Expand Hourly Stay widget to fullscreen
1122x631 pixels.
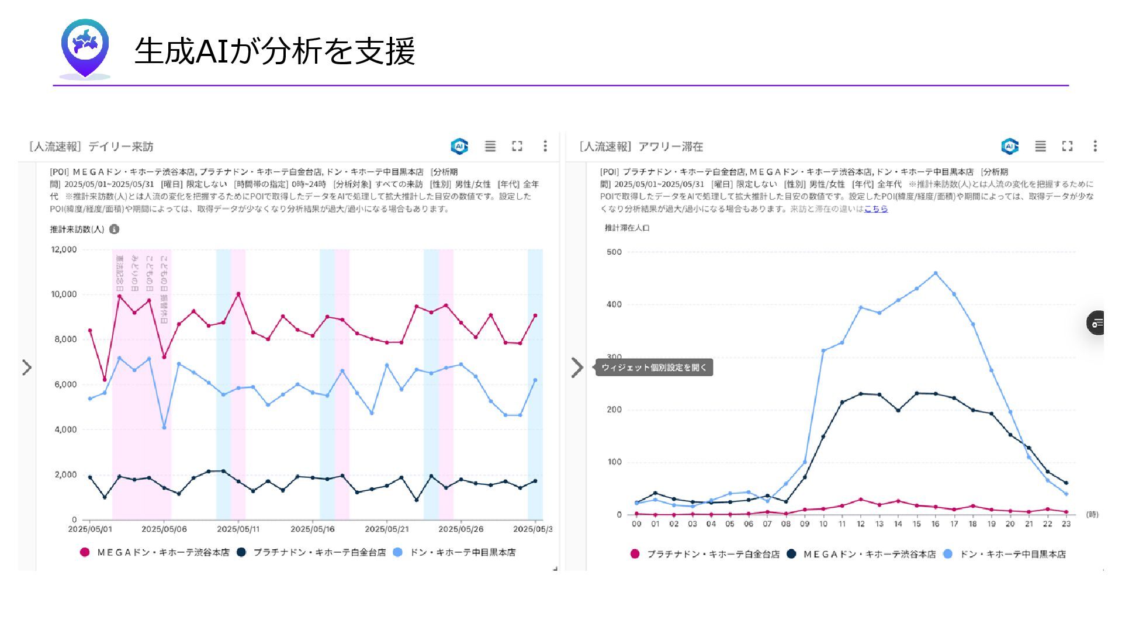pyautogui.click(x=1067, y=146)
